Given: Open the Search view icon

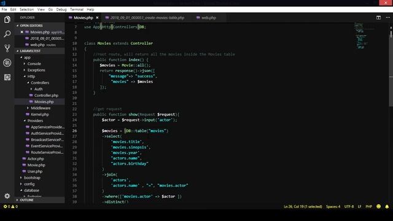Looking at the screenshot, I should coord(7,34).
